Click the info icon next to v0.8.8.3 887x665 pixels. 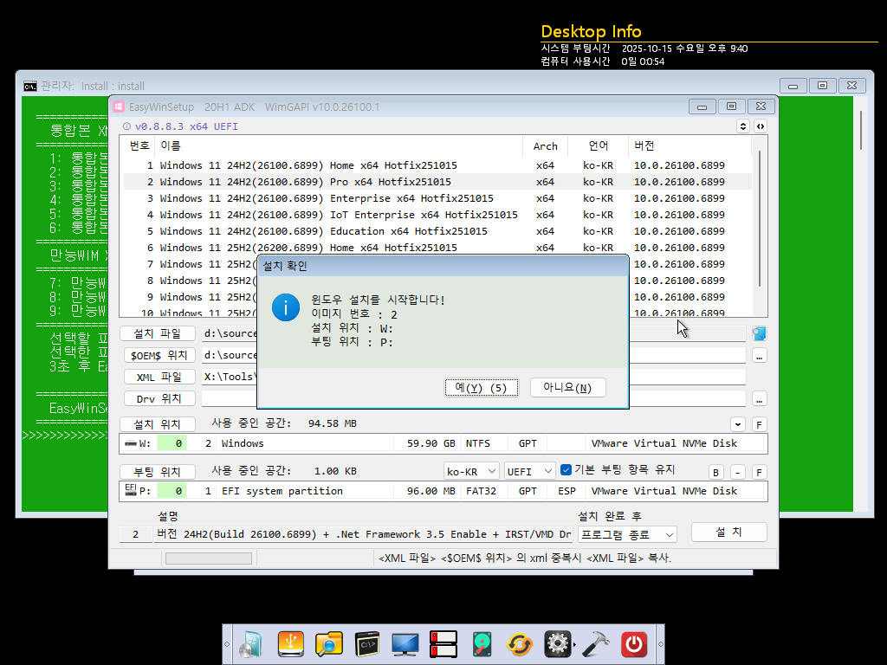(x=126, y=126)
